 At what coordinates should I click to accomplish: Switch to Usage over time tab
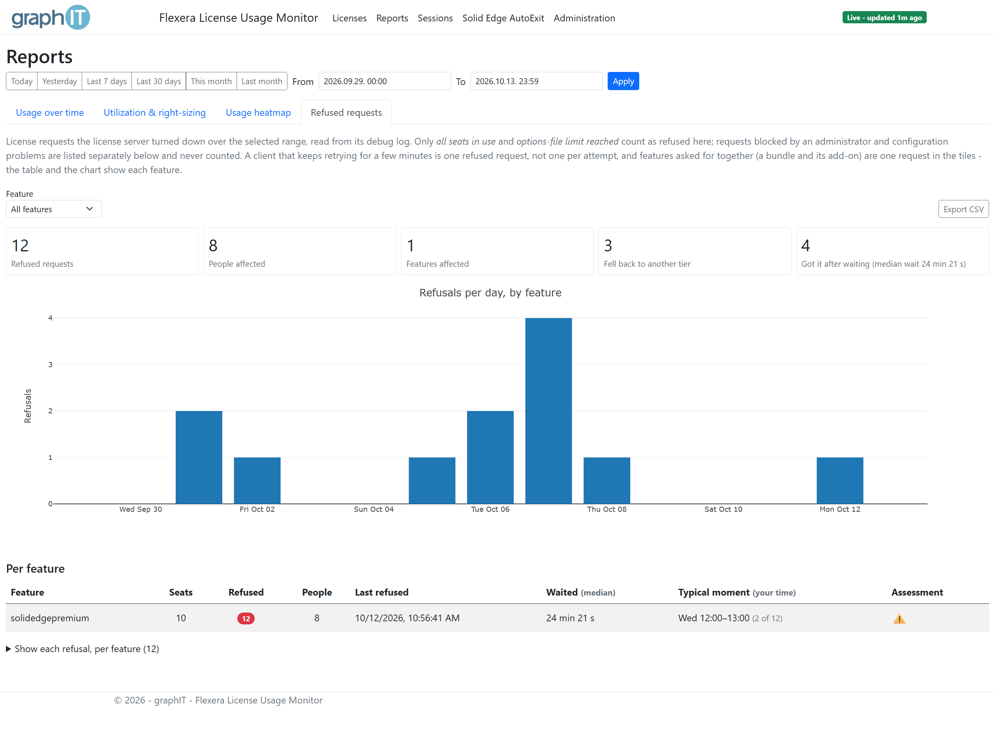50,112
